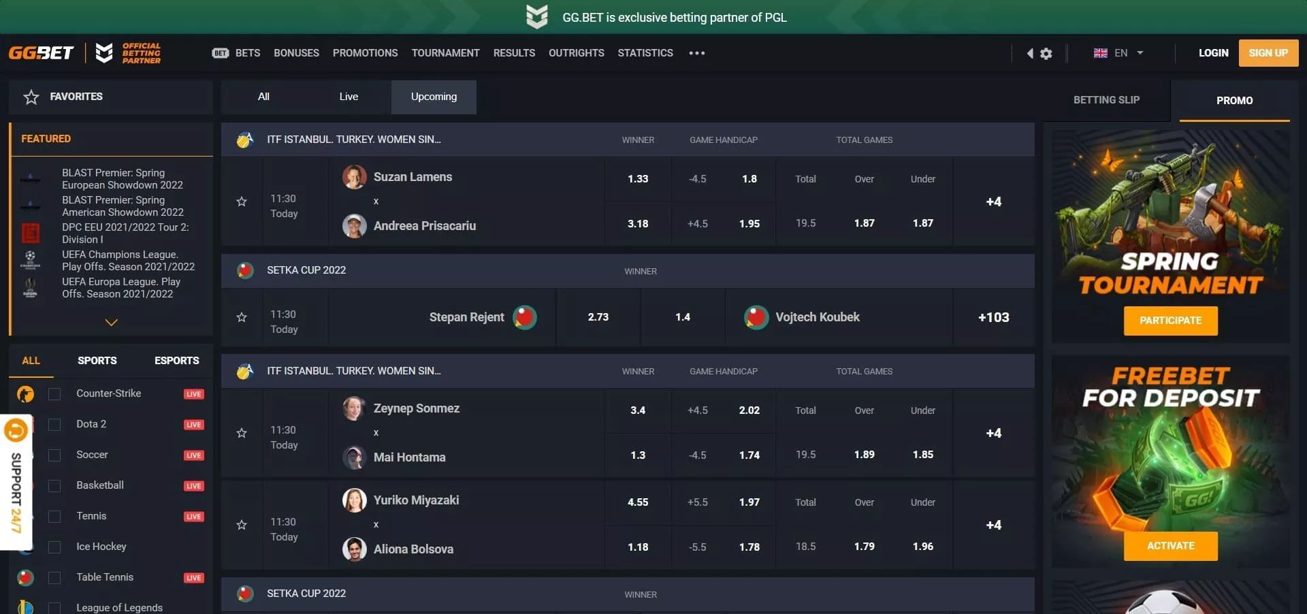Viewport: 1307px width, 614px height.
Task: Enable the Tennis checkbox
Action: click(54, 517)
